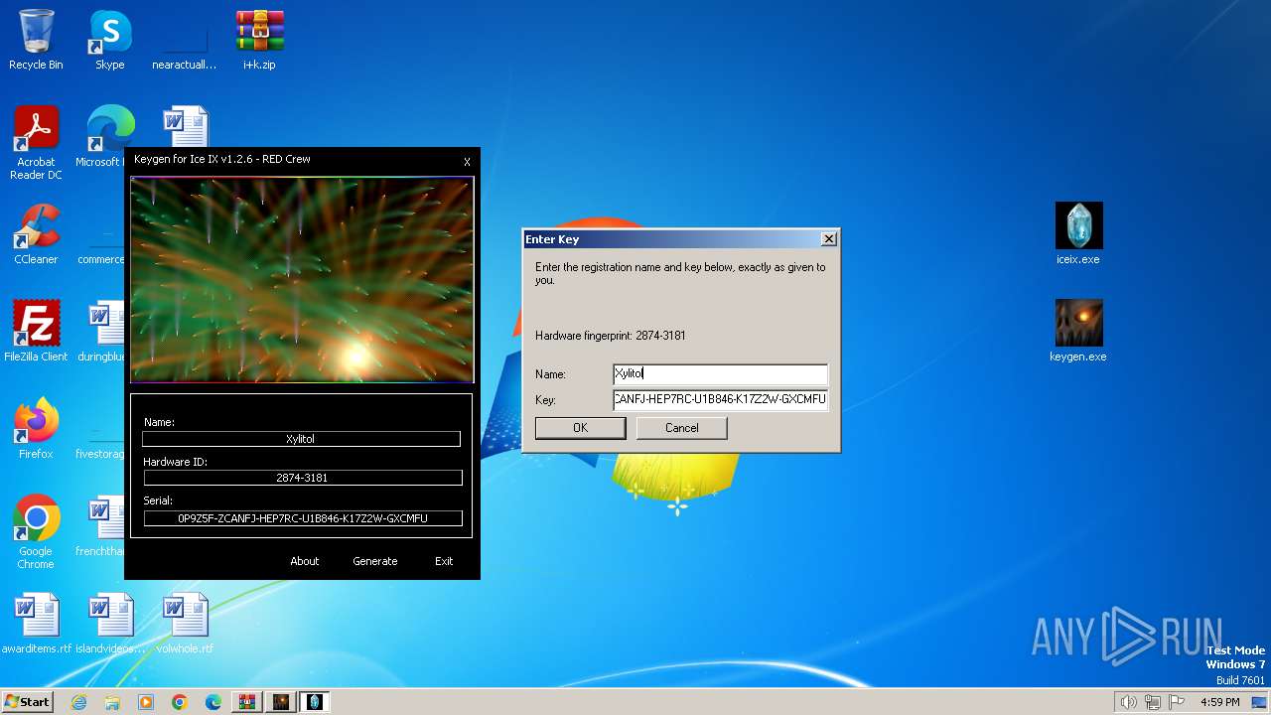Open the Recycle Bin desktop icon
Screen dimensions: 1271x715
[x=36, y=40]
